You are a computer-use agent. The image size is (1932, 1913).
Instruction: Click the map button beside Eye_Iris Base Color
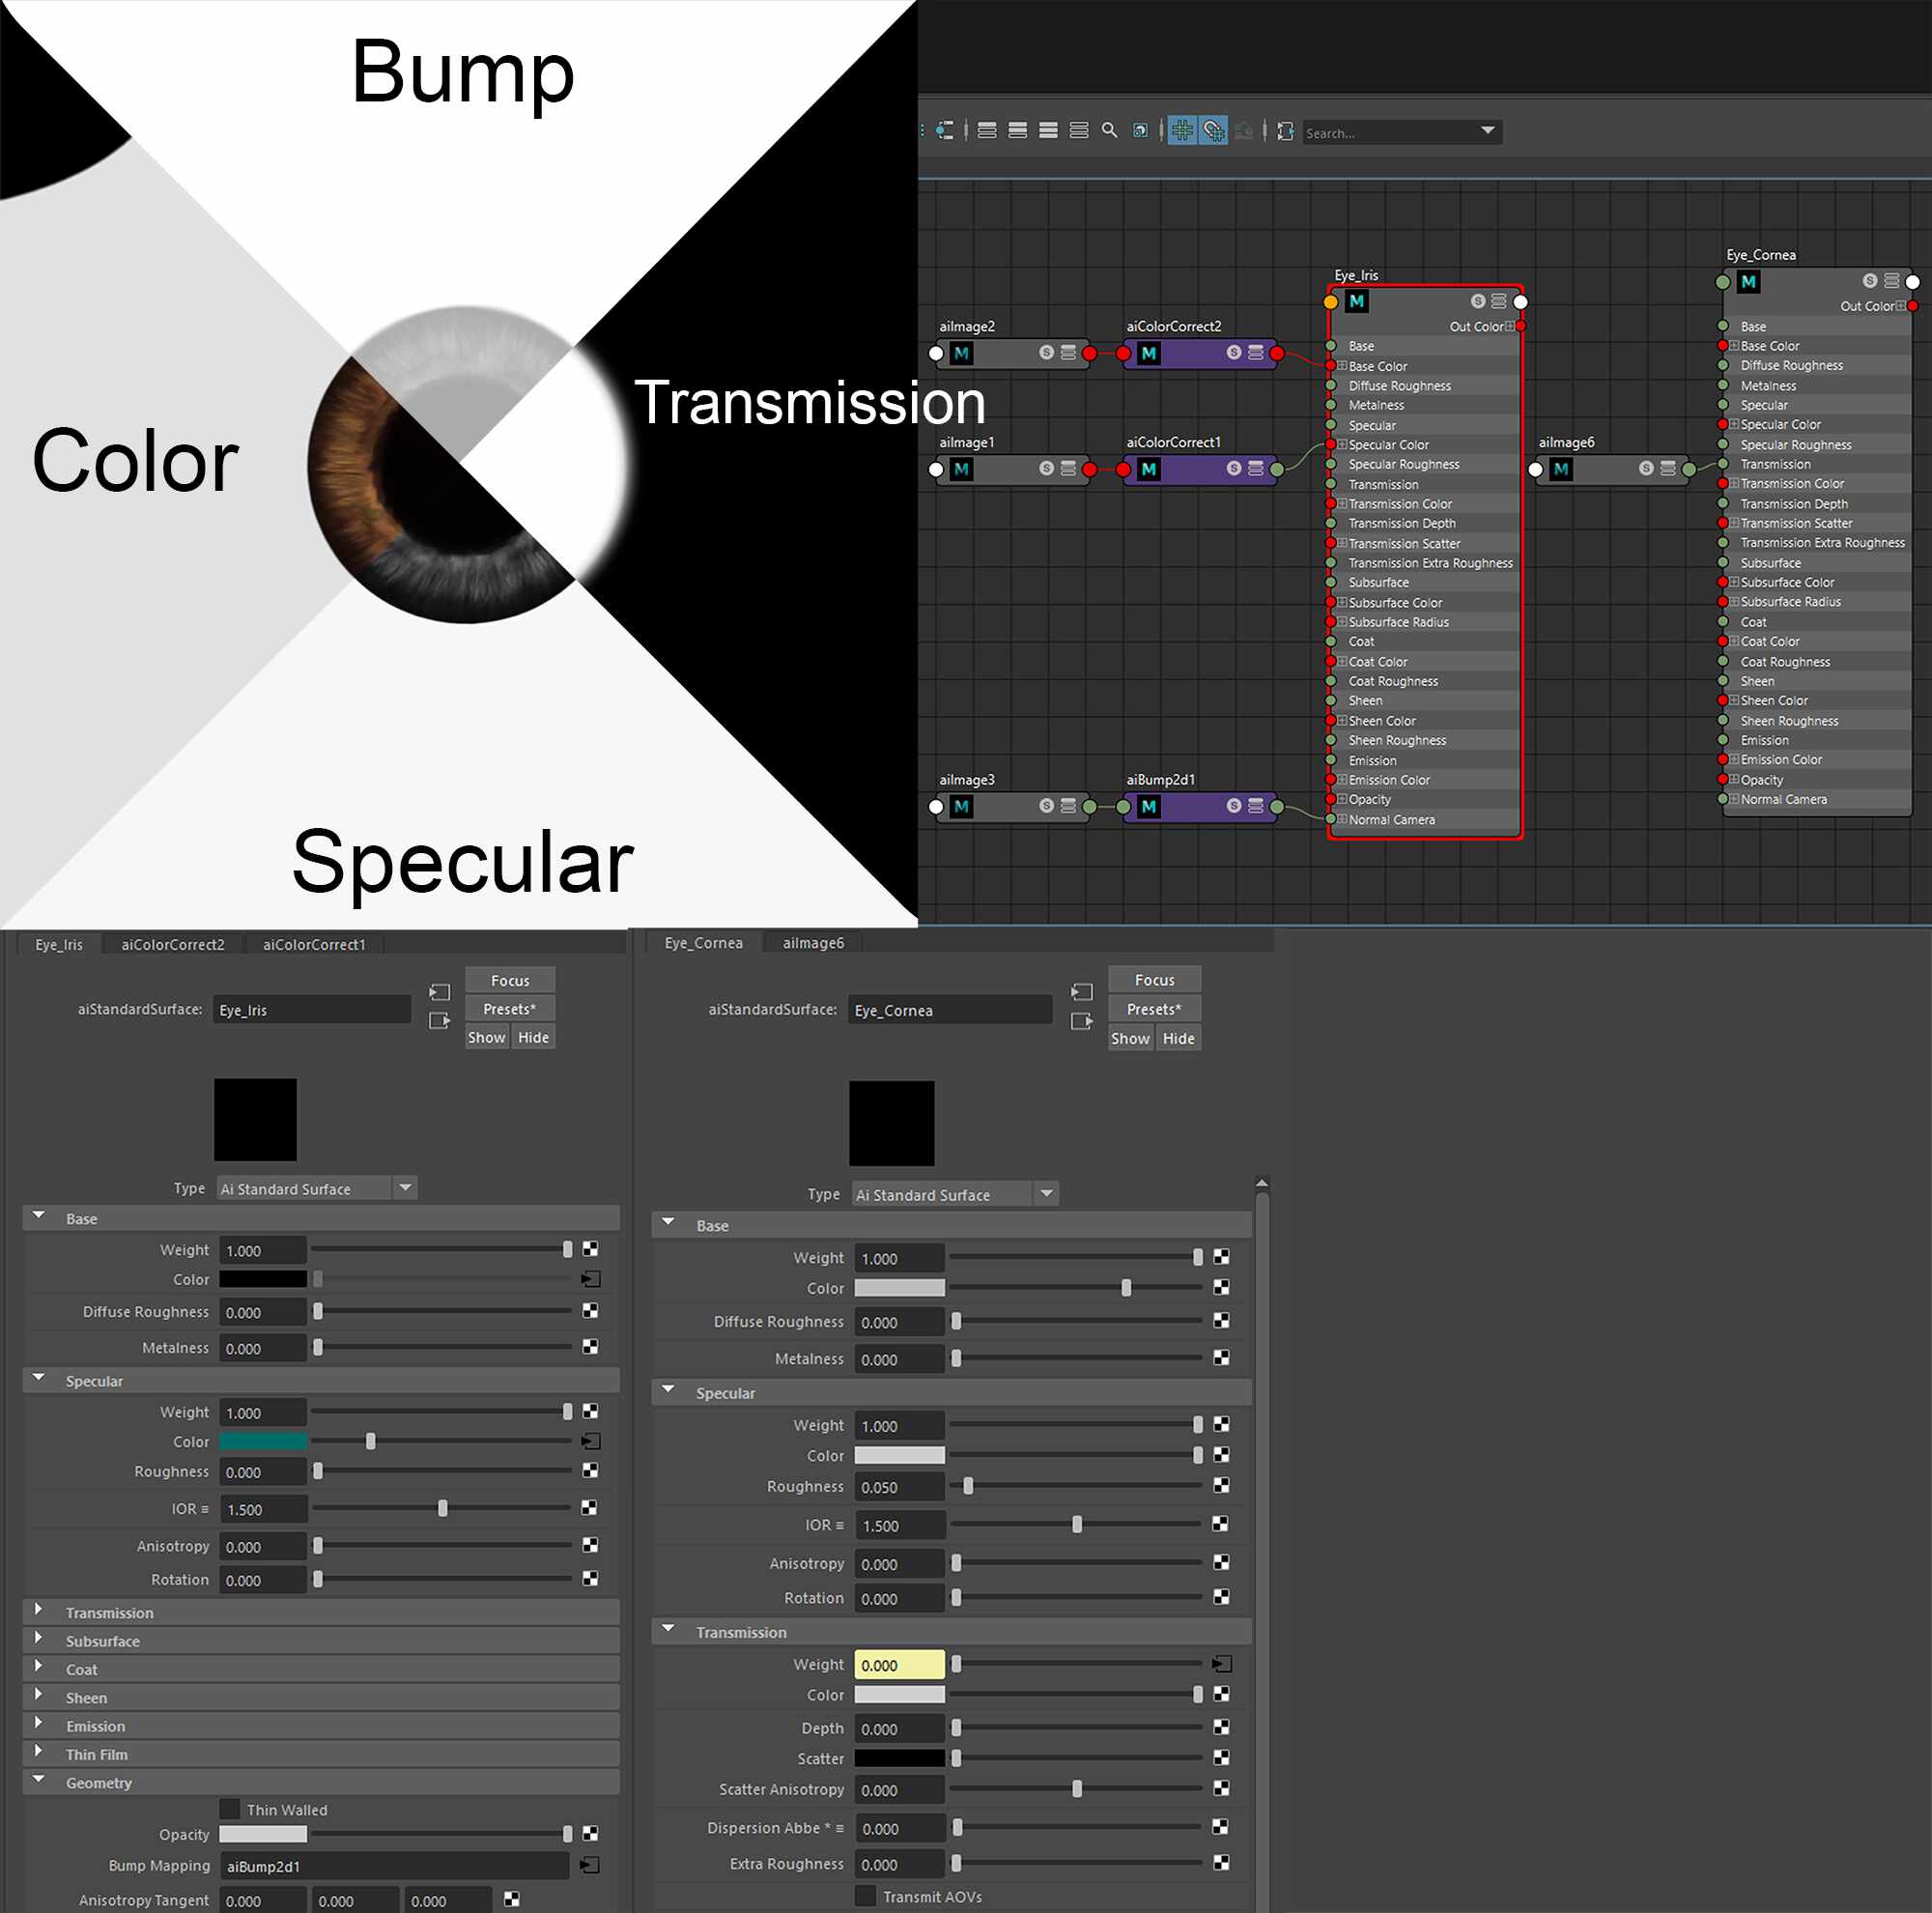591,1279
